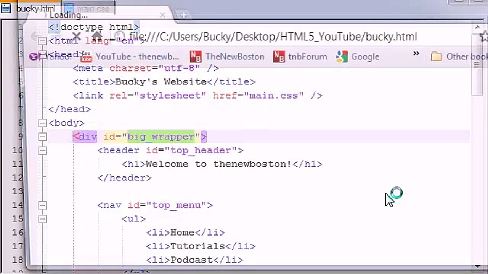Open the TheNewBoston bookmark

(x=227, y=57)
